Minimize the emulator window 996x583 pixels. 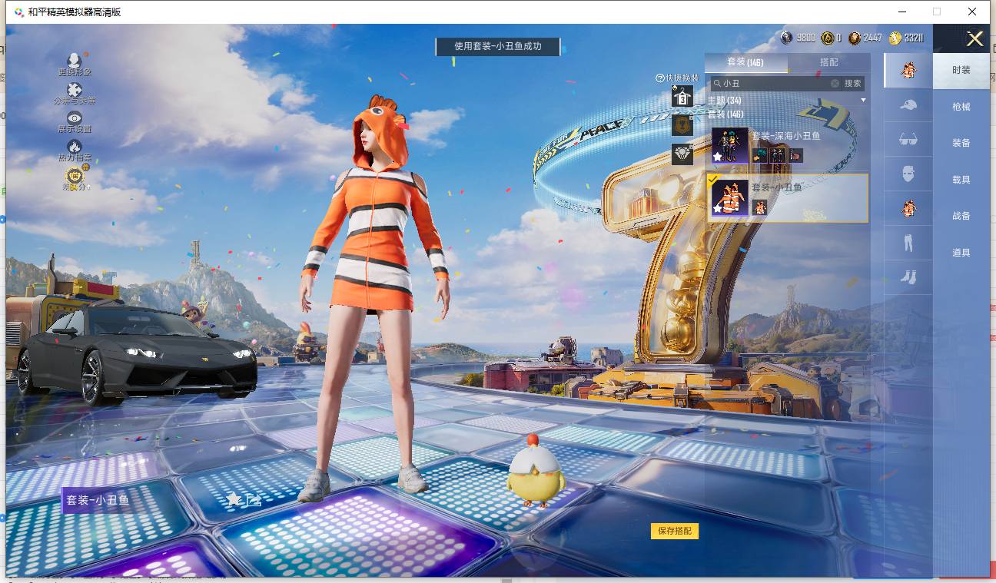pyautogui.click(x=901, y=12)
